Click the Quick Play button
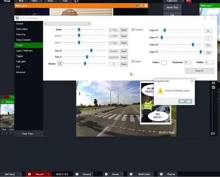220x177 pixels. 172,7
